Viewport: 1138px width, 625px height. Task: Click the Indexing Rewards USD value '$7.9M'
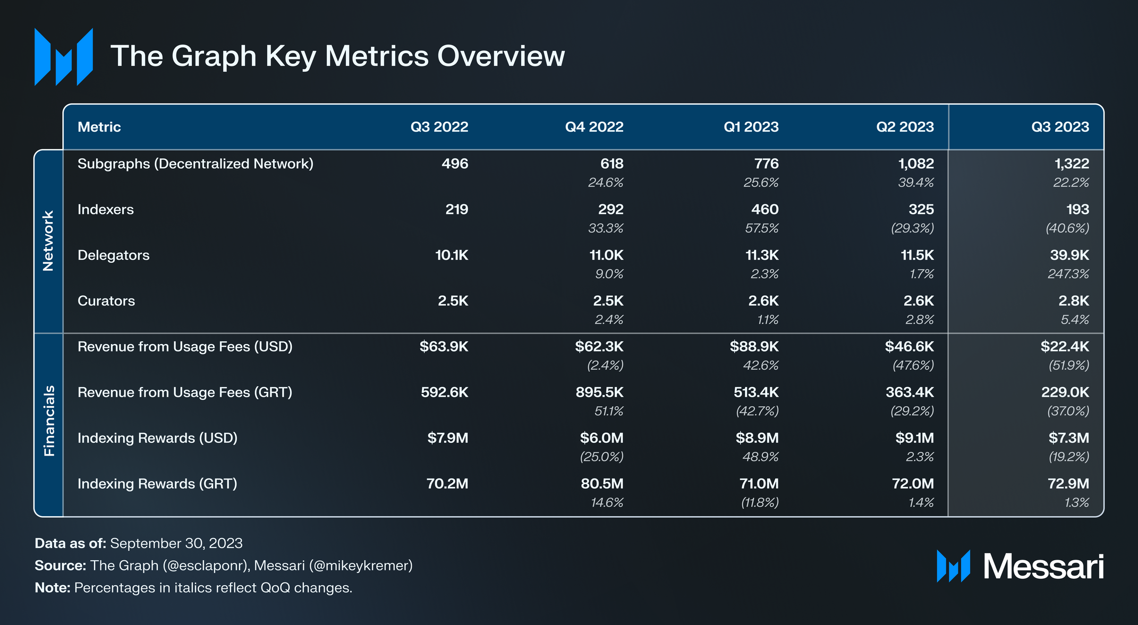pyautogui.click(x=448, y=438)
